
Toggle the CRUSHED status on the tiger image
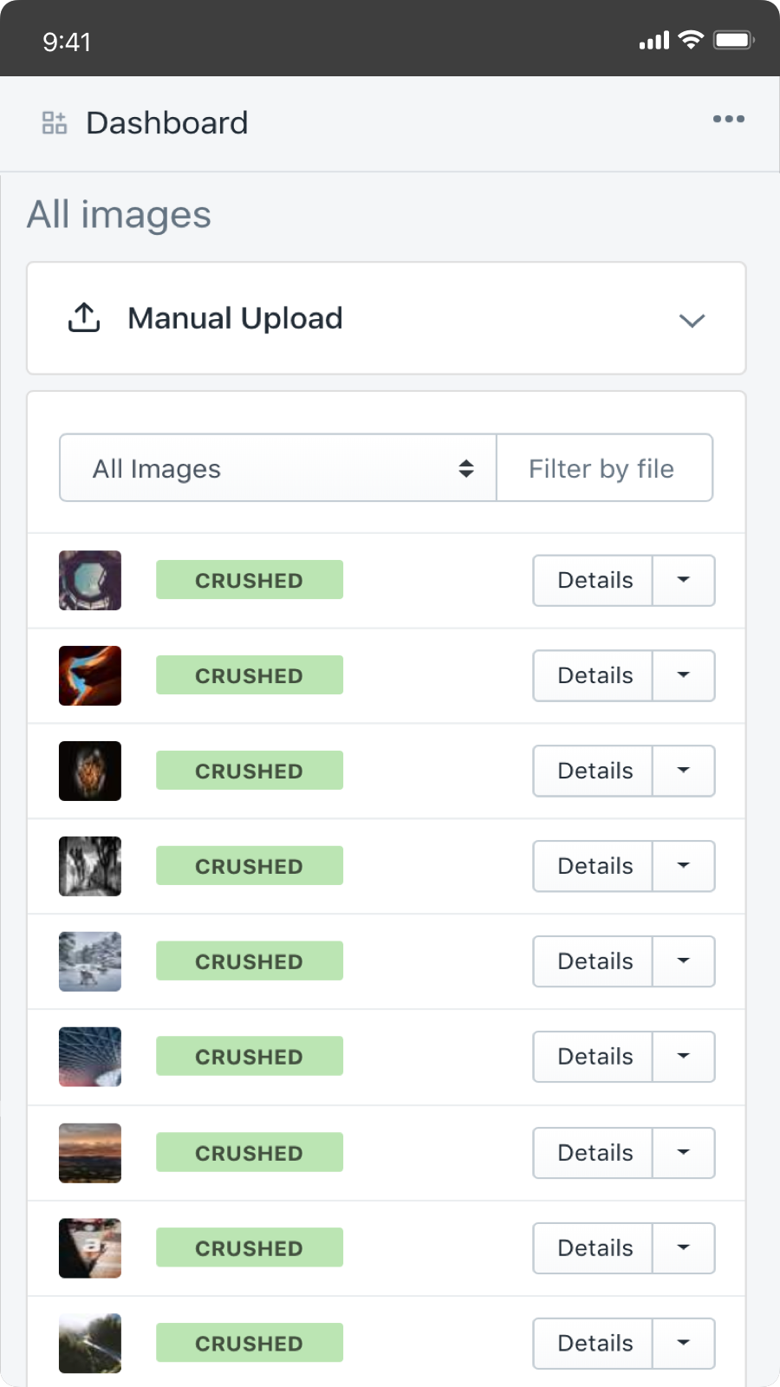tap(249, 770)
